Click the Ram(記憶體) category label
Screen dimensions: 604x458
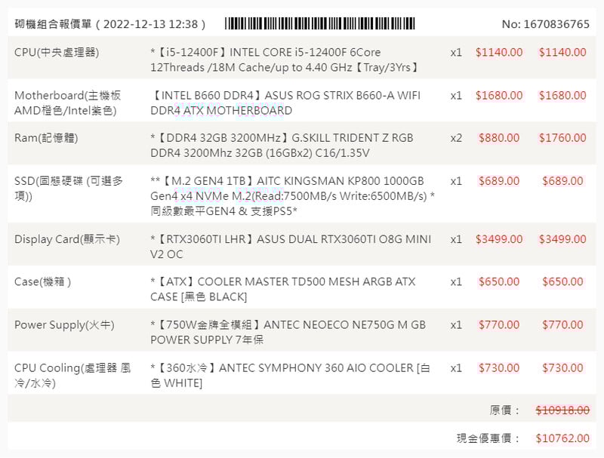click(46, 138)
